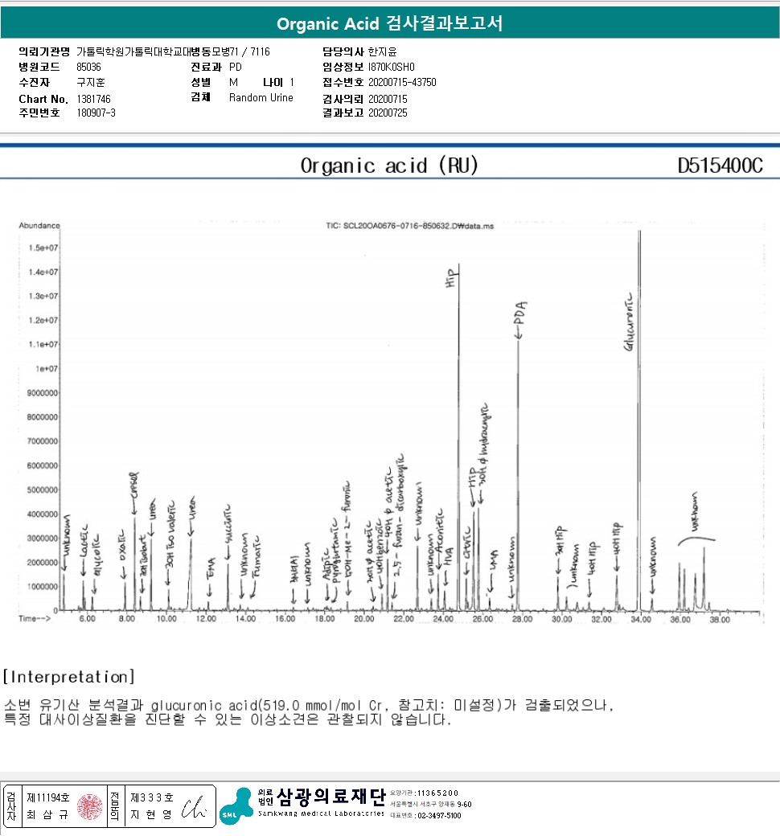The width and height of the screenshot is (780, 836).
Task: Click handwritten 'Glucuronic' peak label
Action: coord(630,322)
